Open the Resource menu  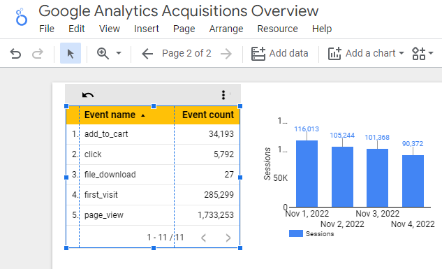277,29
